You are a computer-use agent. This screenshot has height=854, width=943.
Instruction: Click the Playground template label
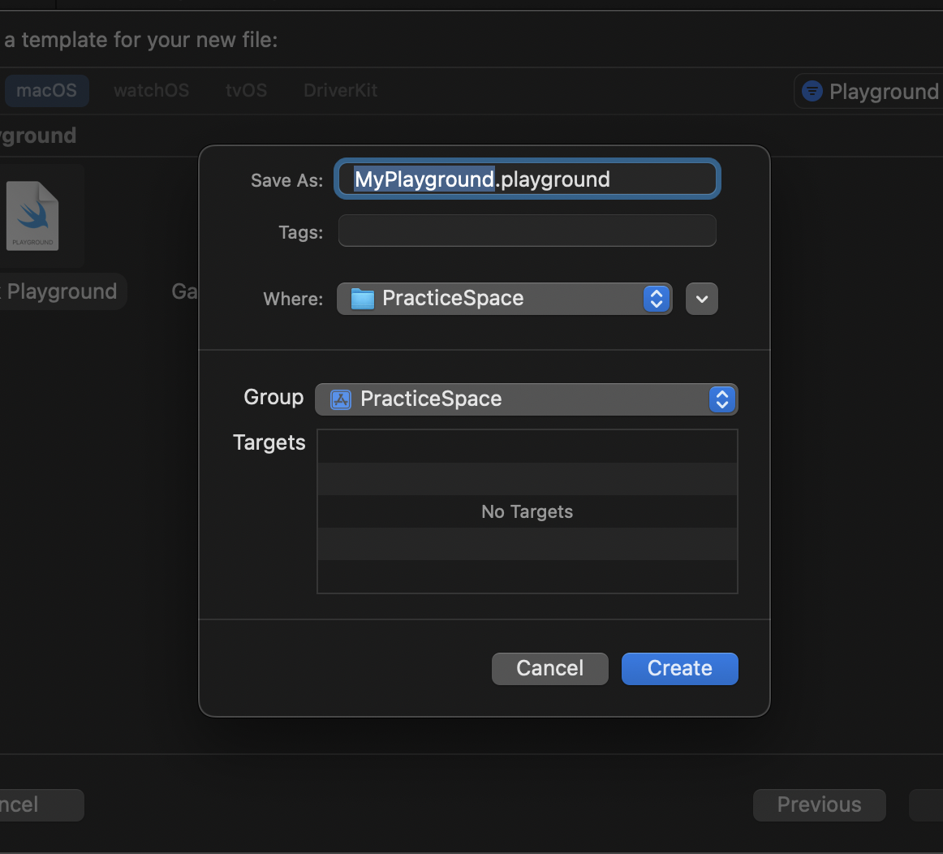tap(62, 291)
